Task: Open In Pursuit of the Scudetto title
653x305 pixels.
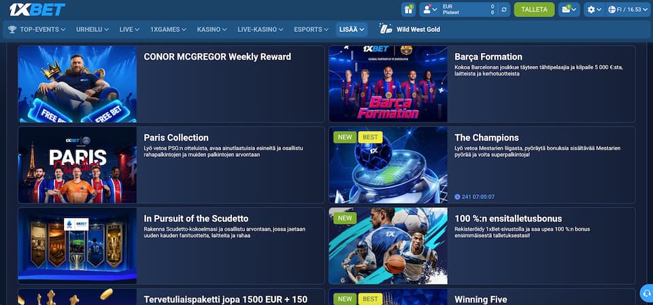Action: coord(196,219)
